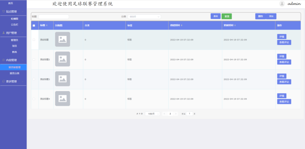The image size is (305, 149).
Task: Click the person icon beside 用户管理
Action: click(3, 33)
